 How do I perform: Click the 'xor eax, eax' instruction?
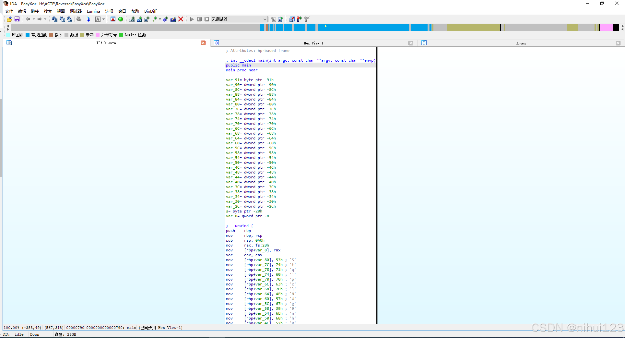(x=244, y=255)
